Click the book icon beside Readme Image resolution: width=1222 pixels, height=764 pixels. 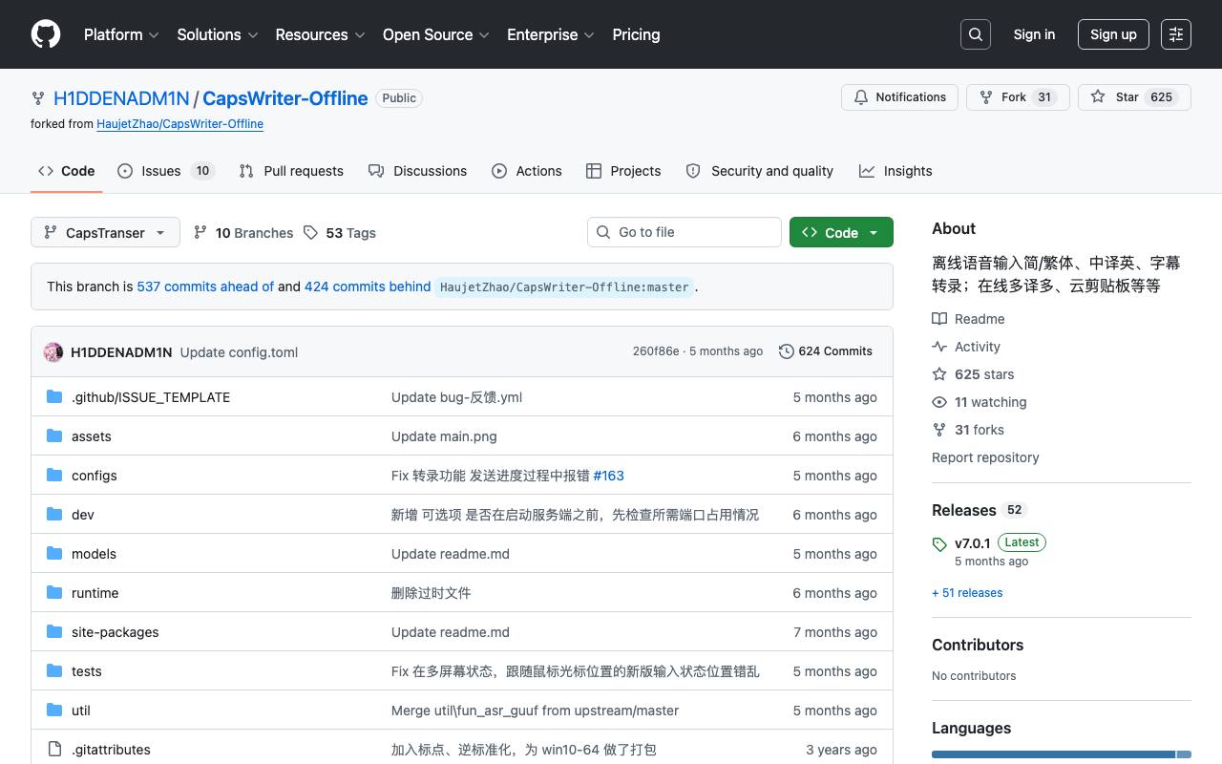pos(939,319)
